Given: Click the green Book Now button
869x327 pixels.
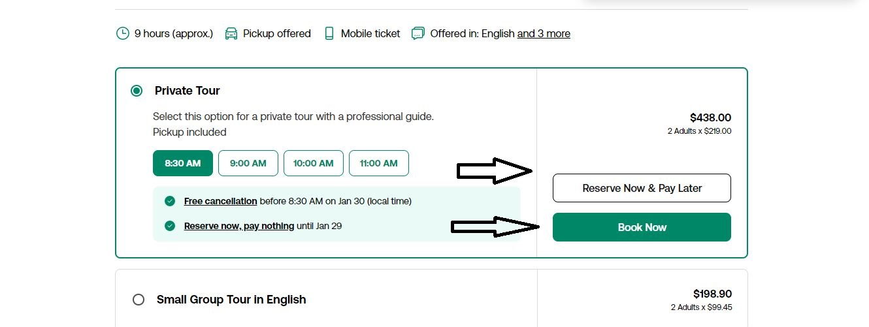Looking at the screenshot, I should click(642, 227).
